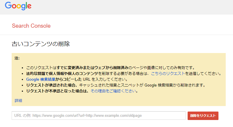Focus the URL の例 input field
This screenshot has width=233, height=127.
99,116
